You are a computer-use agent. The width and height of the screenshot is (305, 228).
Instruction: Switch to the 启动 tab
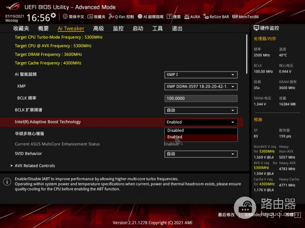[138, 29]
